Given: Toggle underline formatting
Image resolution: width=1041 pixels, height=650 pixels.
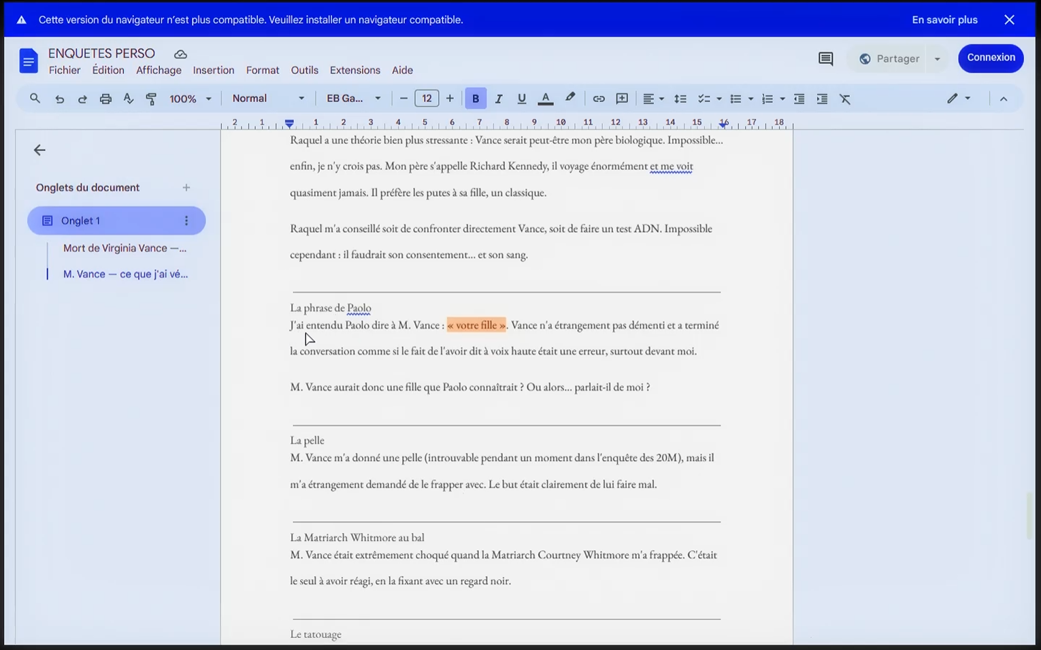Looking at the screenshot, I should tap(522, 99).
